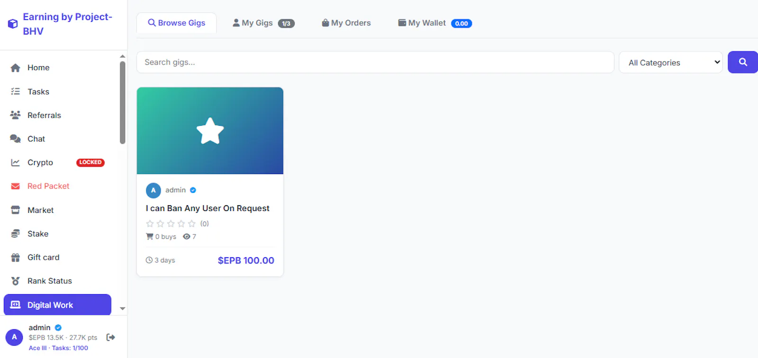The image size is (758, 358).
Task: Open the My Orders tab
Action: coord(346,23)
